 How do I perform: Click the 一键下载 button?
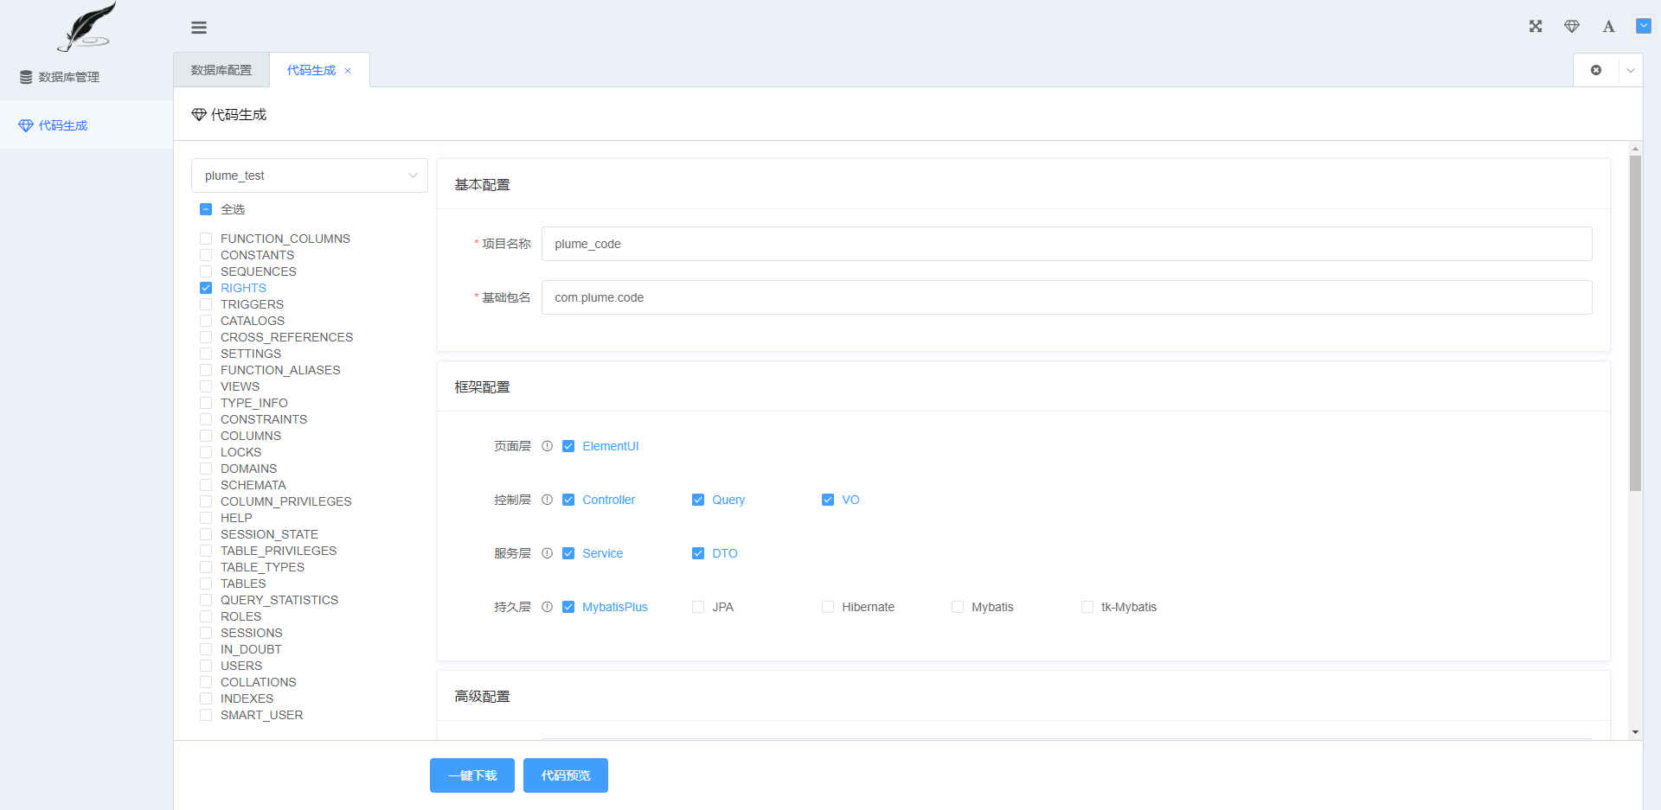click(472, 775)
